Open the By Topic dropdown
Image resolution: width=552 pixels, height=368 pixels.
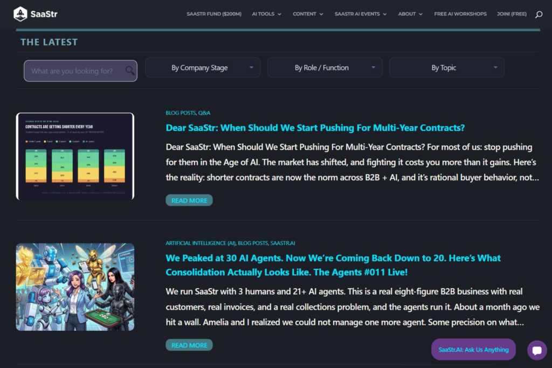pos(447,67)
